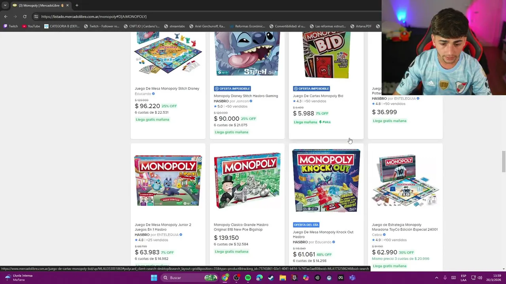Image resolution: width=506 pixels, height=284 pixels.
Task: Click the Monopoly Junior box image
Action: click(x=168, y=180)
